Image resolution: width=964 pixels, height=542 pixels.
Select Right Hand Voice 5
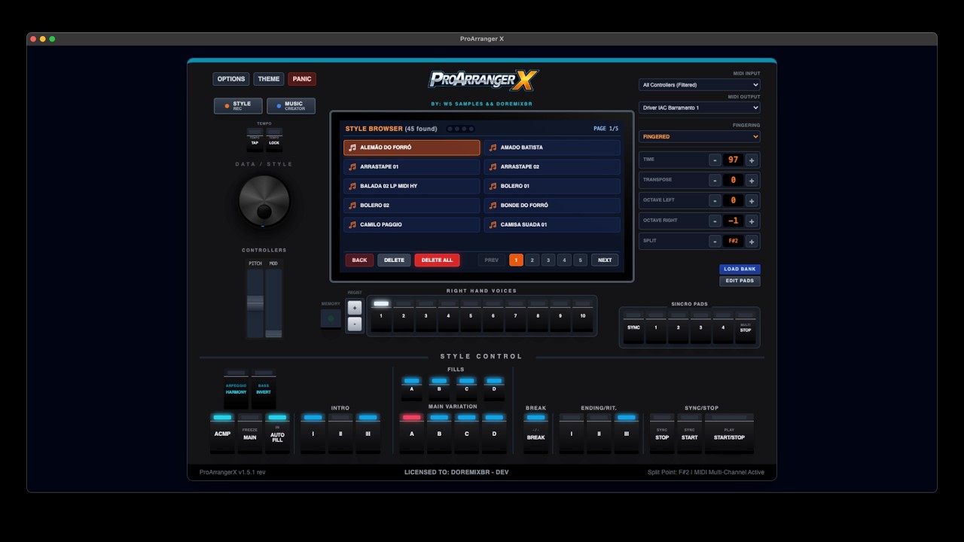click(x=471, y=315)
